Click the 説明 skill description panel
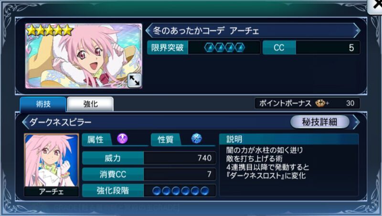 point(289,164)
